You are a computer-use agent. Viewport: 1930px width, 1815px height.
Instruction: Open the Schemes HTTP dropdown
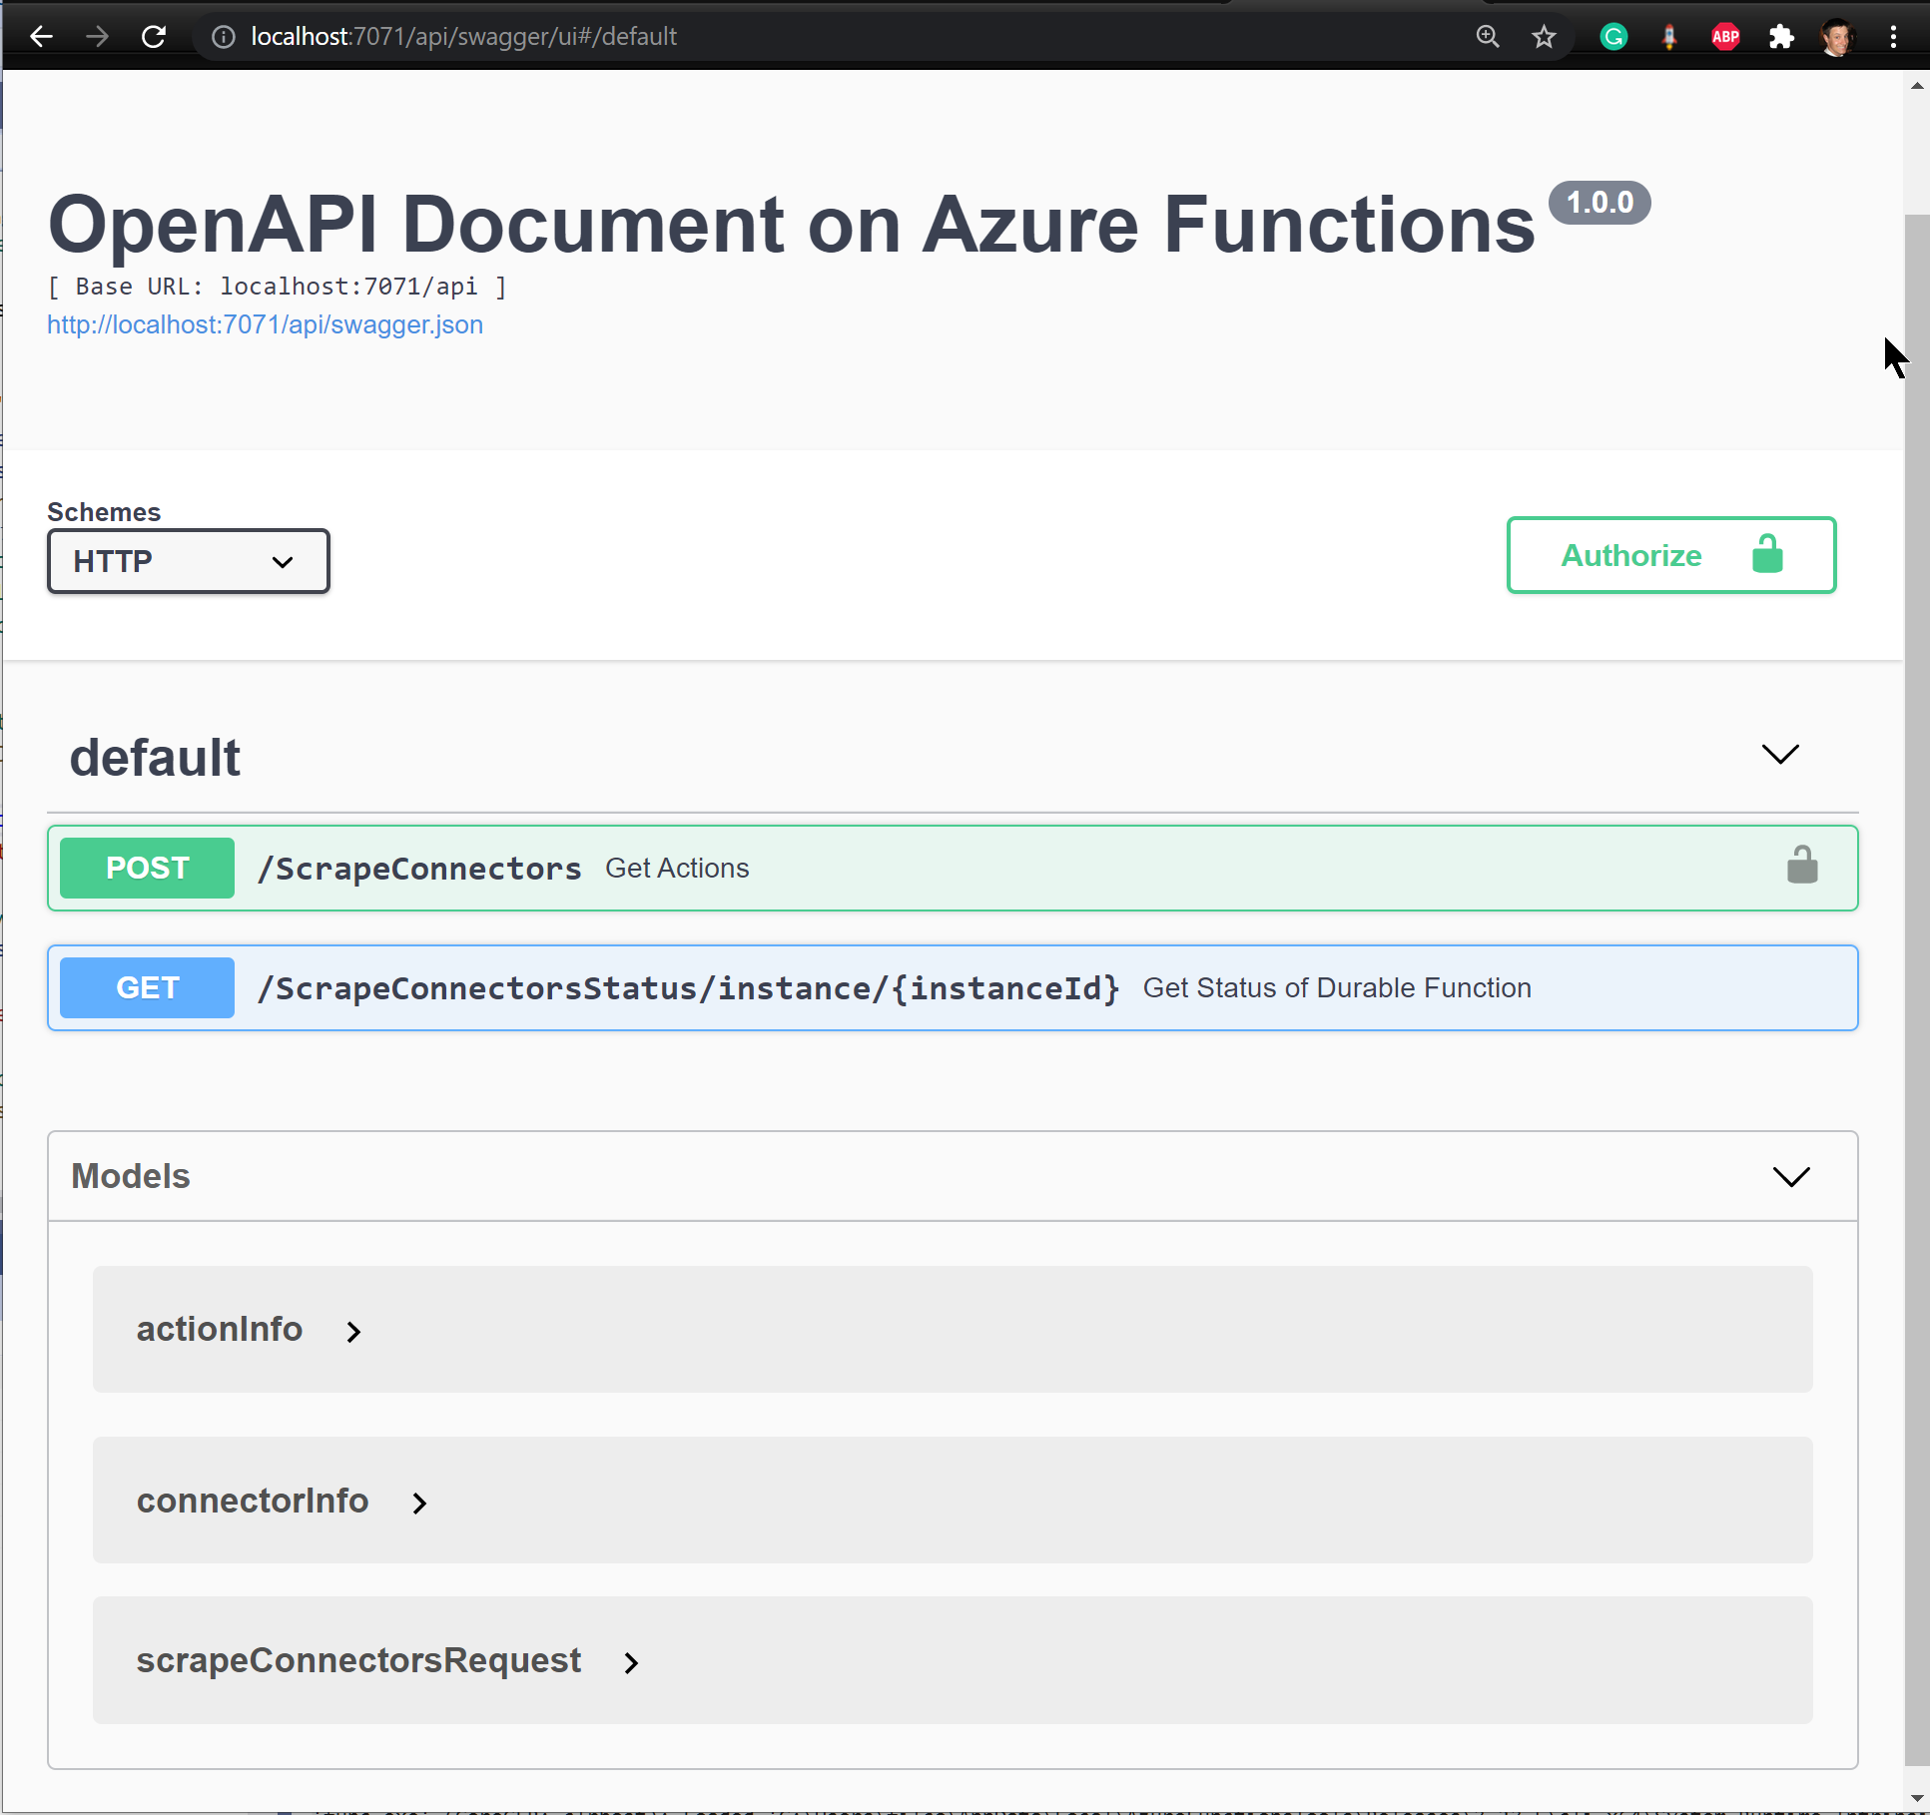[189, 561]
